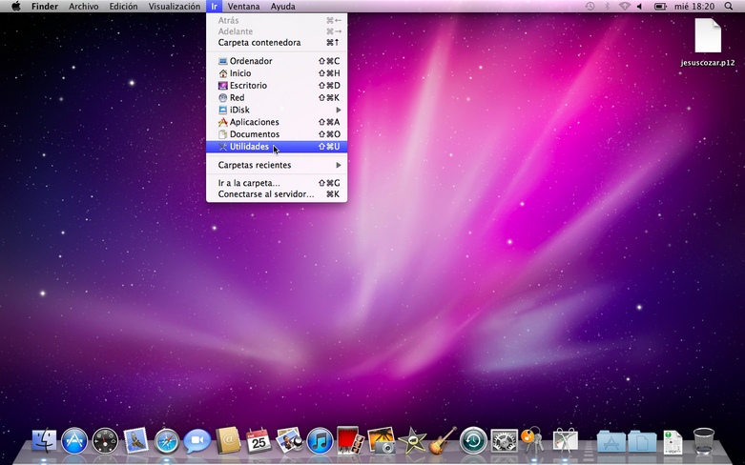Image resolution: width=745 pixels, height=465 pixels.
Task: Choose the highlighted Utilidades entry
Action: (x=277, y=146)
